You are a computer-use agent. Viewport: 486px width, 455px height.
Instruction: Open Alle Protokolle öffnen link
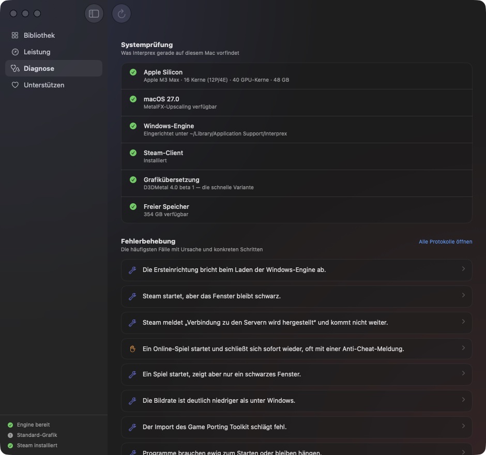[445, 242]
